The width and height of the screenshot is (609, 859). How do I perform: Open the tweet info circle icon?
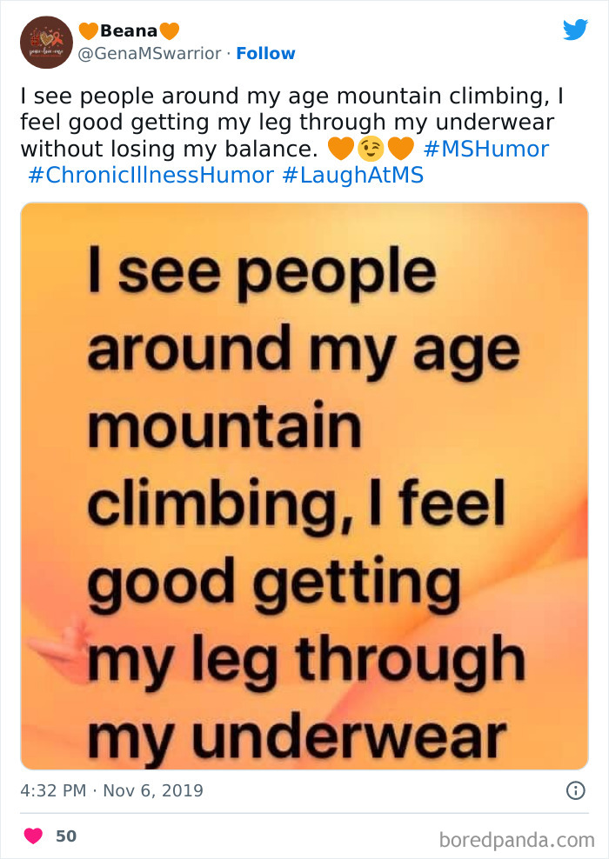tap(574, 790)
